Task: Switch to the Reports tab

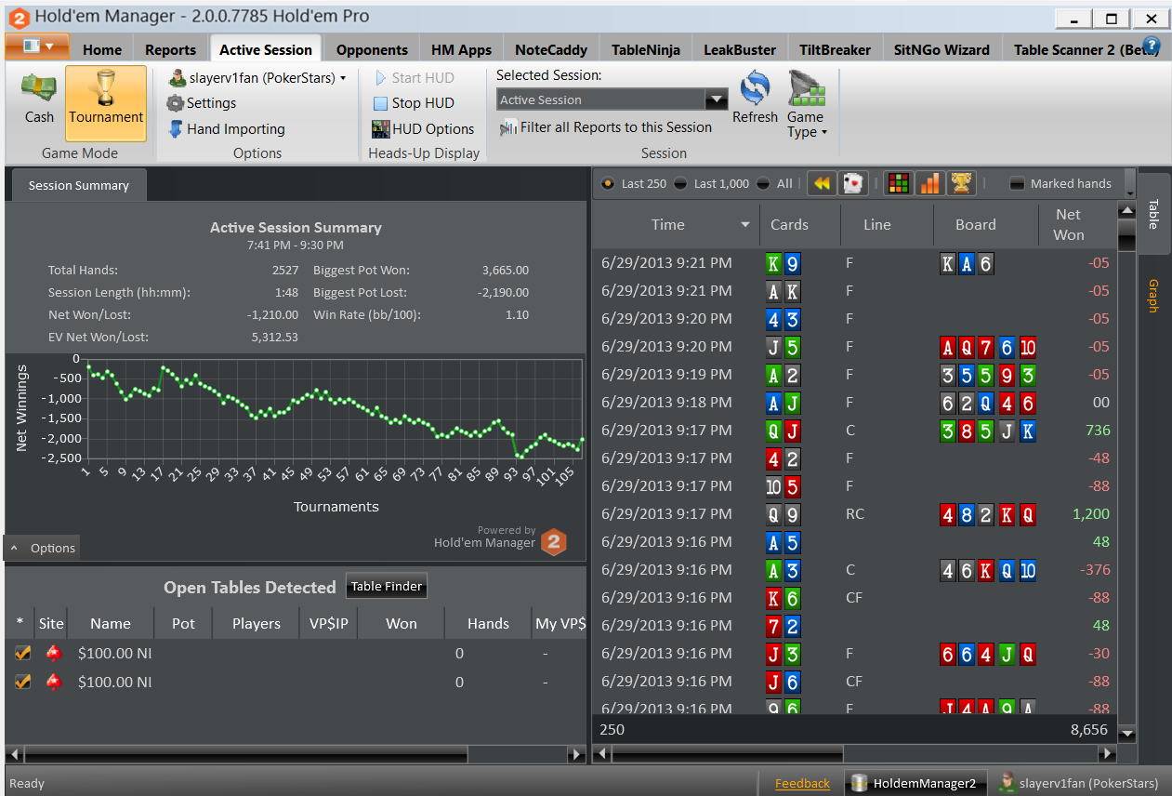Action: [x=170, y=50]
